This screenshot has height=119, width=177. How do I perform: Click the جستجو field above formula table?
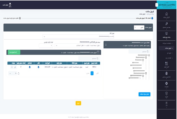tap(89, 58)
